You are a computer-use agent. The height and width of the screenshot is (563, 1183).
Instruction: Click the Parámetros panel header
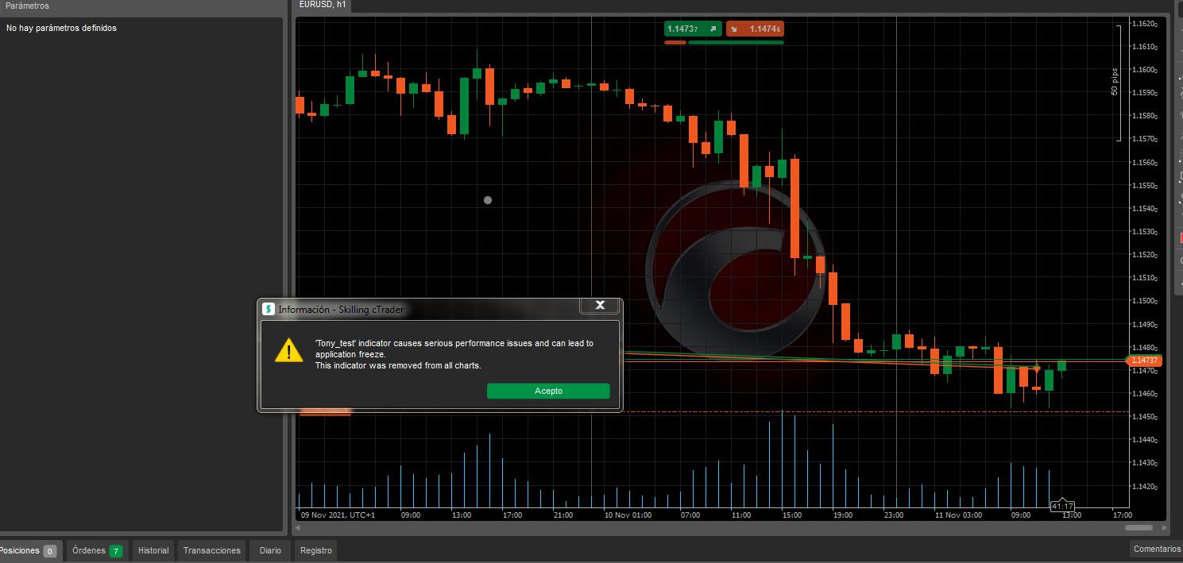click(141, 6)
